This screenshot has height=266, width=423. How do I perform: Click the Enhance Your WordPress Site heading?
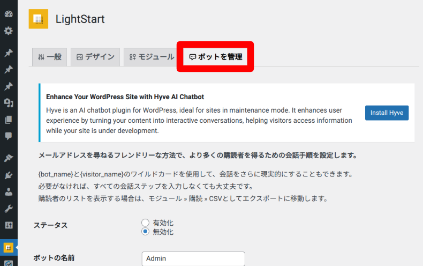click(x=125, y=97)
